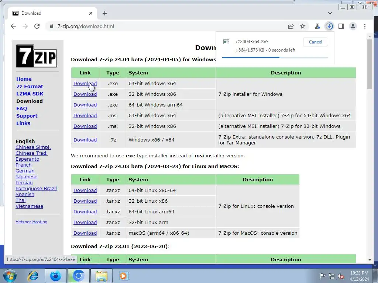Viewport: 378px width, 283px height.
Task: Open the Chrome profile avatar
Action: coord(353,26)
